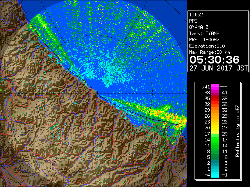
Task: Click the Reflectivity in dBZ axis label
Action: click(237, 131)
